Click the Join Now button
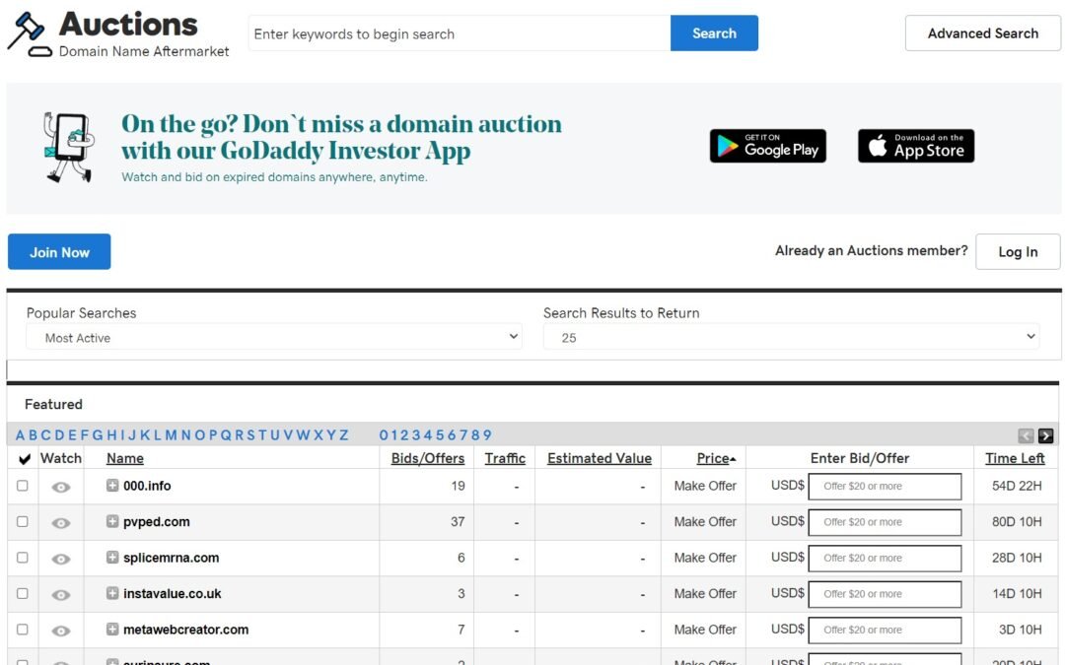 59,252
